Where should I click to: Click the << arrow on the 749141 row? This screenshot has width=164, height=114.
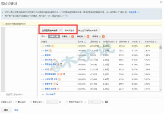coord(43,65)
